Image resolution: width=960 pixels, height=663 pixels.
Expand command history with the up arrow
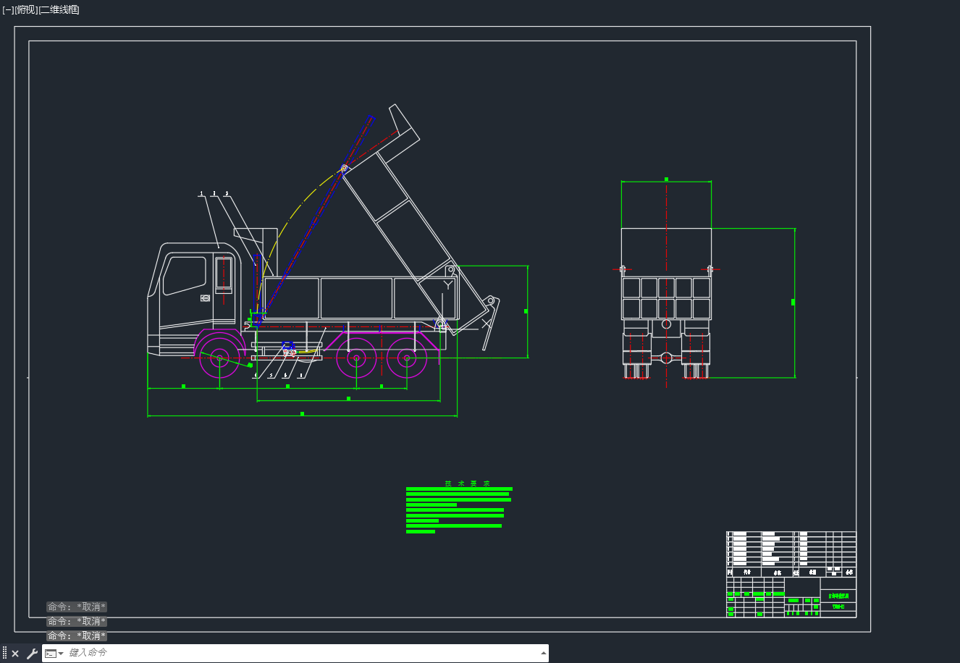pos(544,653)
